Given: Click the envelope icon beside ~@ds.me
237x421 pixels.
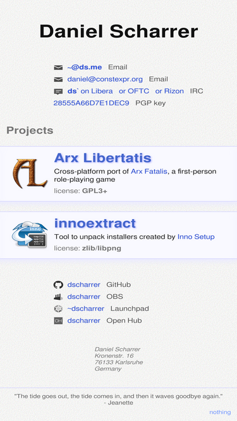Looking at the screenshot, I should pyautogui.click(x=58, y=68).
